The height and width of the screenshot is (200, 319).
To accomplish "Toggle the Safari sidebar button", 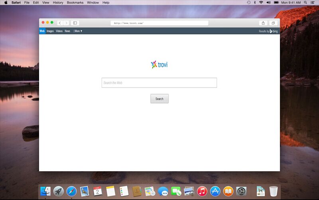I will (x=75, y=23).
